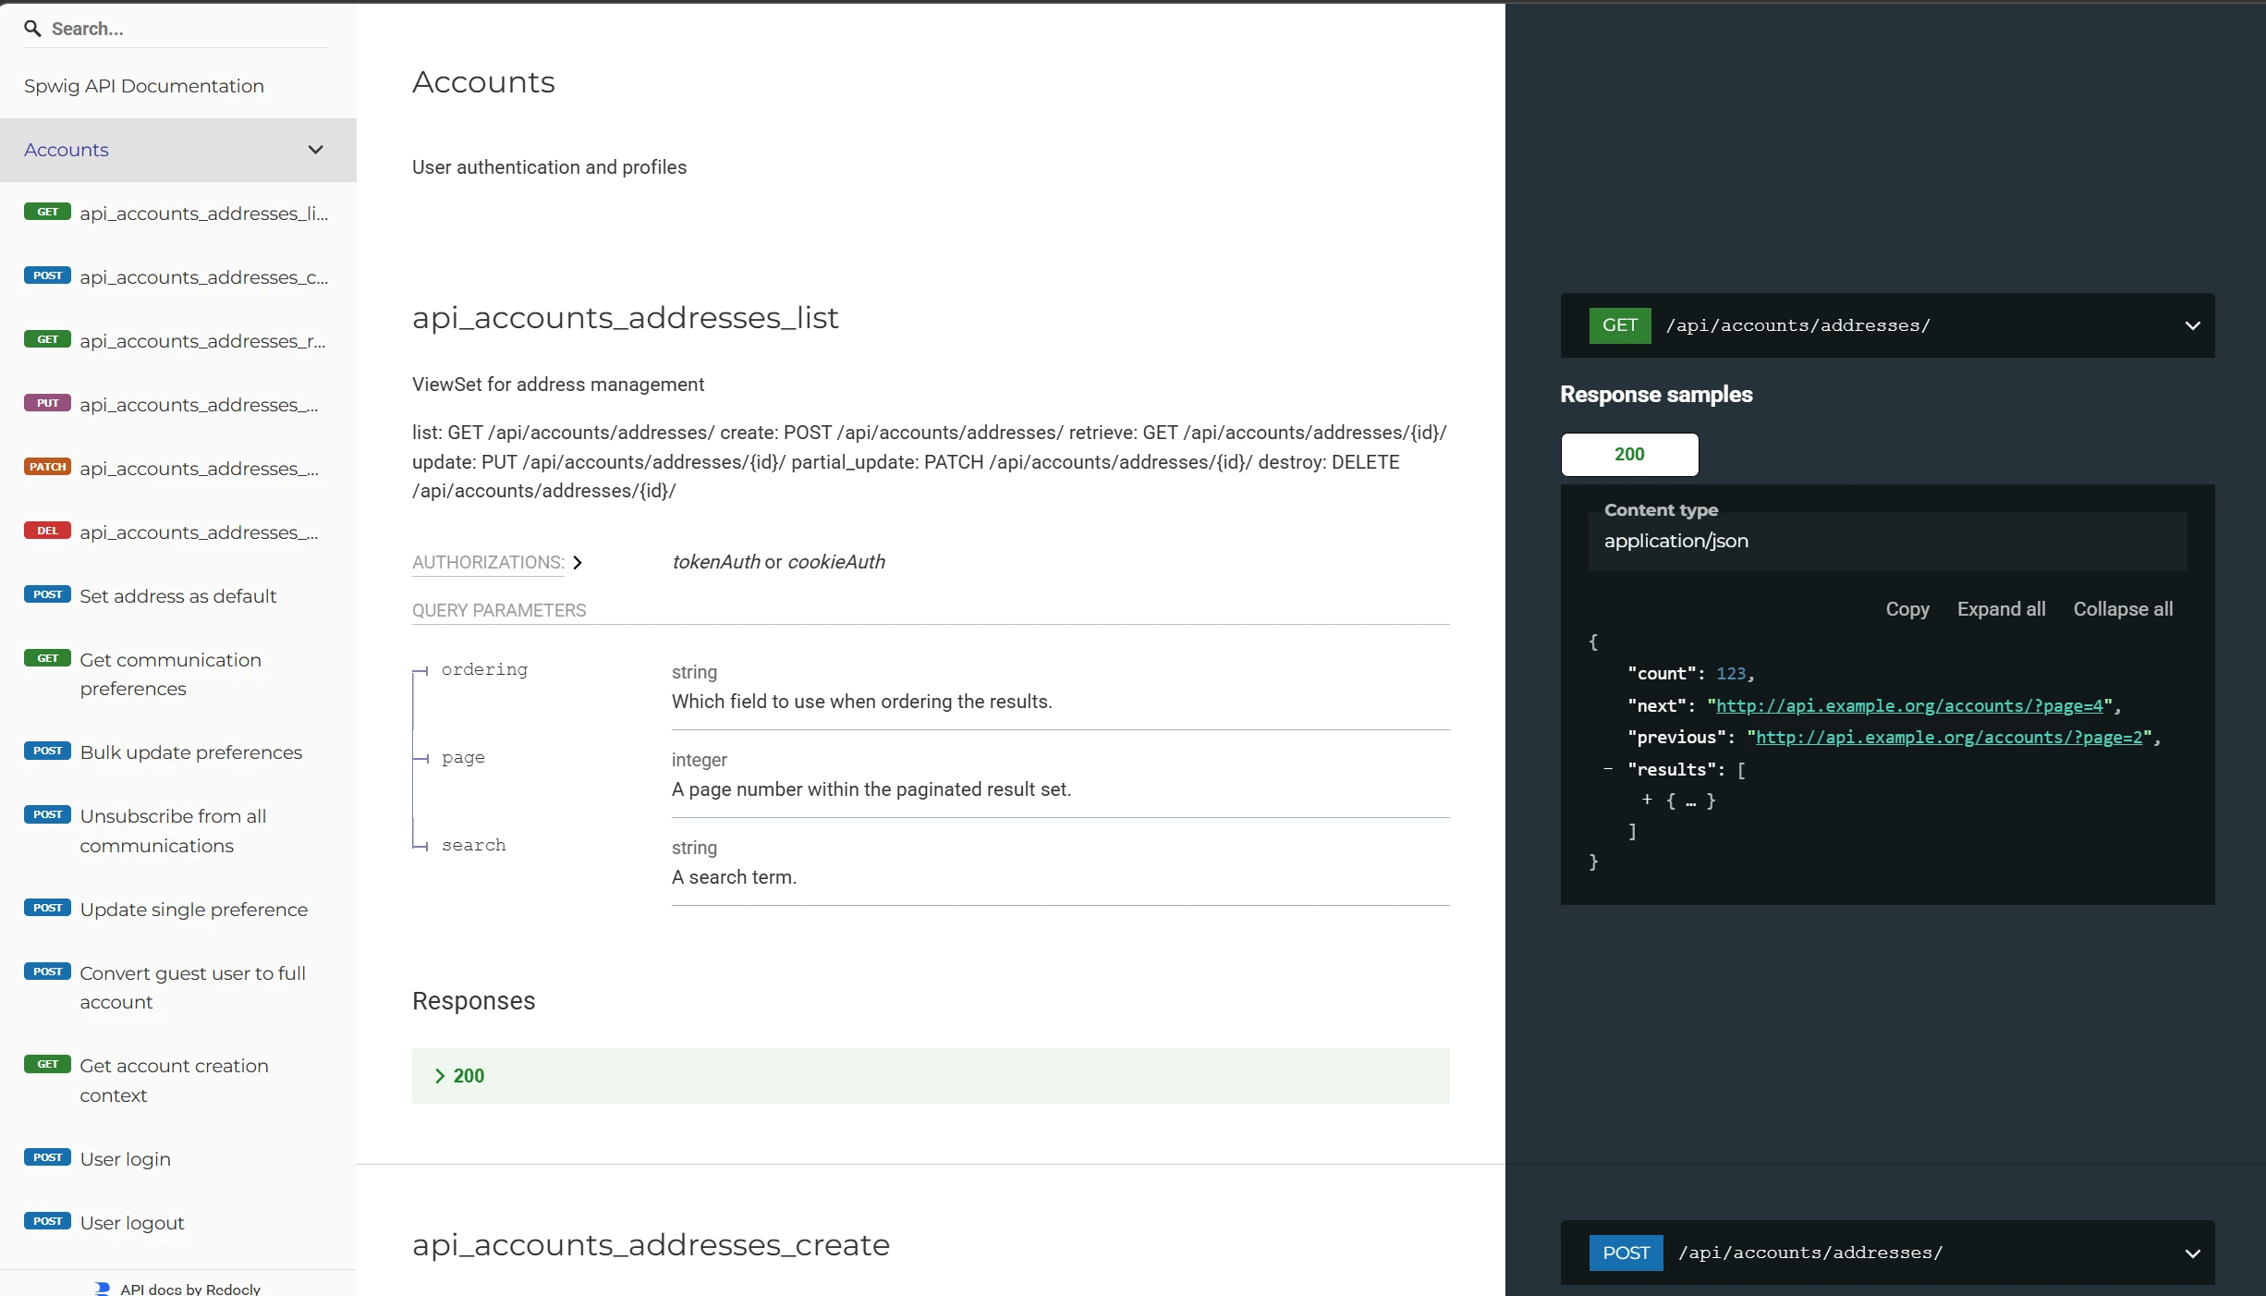Click the page query parameter name
The image size is (2266, 1296).
tap(463, 758)
